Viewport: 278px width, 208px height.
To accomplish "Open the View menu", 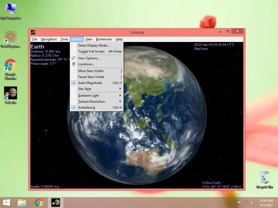I will tap(89, 39).
